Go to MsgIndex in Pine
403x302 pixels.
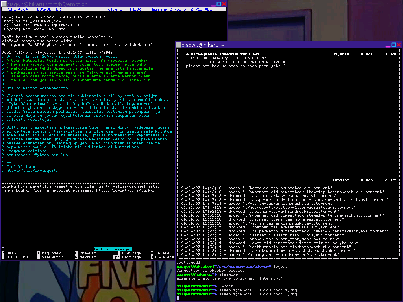tap(51, 253)
